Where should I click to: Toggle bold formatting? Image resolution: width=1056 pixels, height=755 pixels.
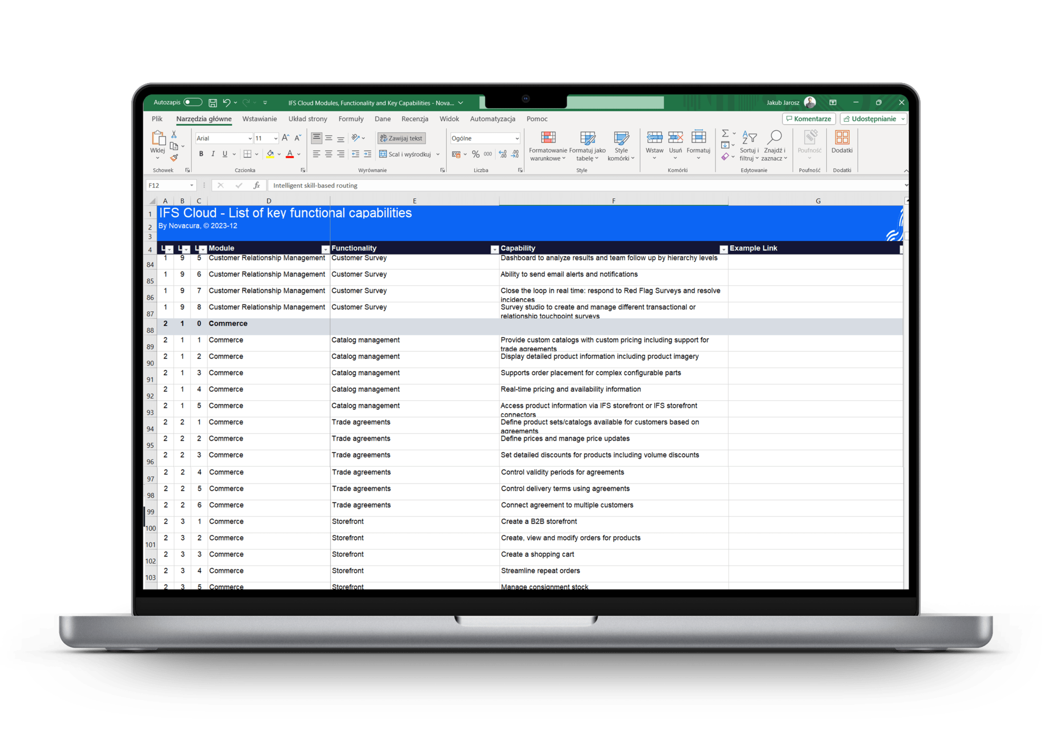pyautogui.click(x=201, y=154)
